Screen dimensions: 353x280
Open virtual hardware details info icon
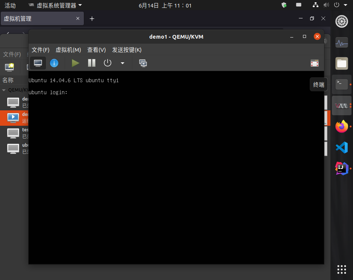click(54, 63)
